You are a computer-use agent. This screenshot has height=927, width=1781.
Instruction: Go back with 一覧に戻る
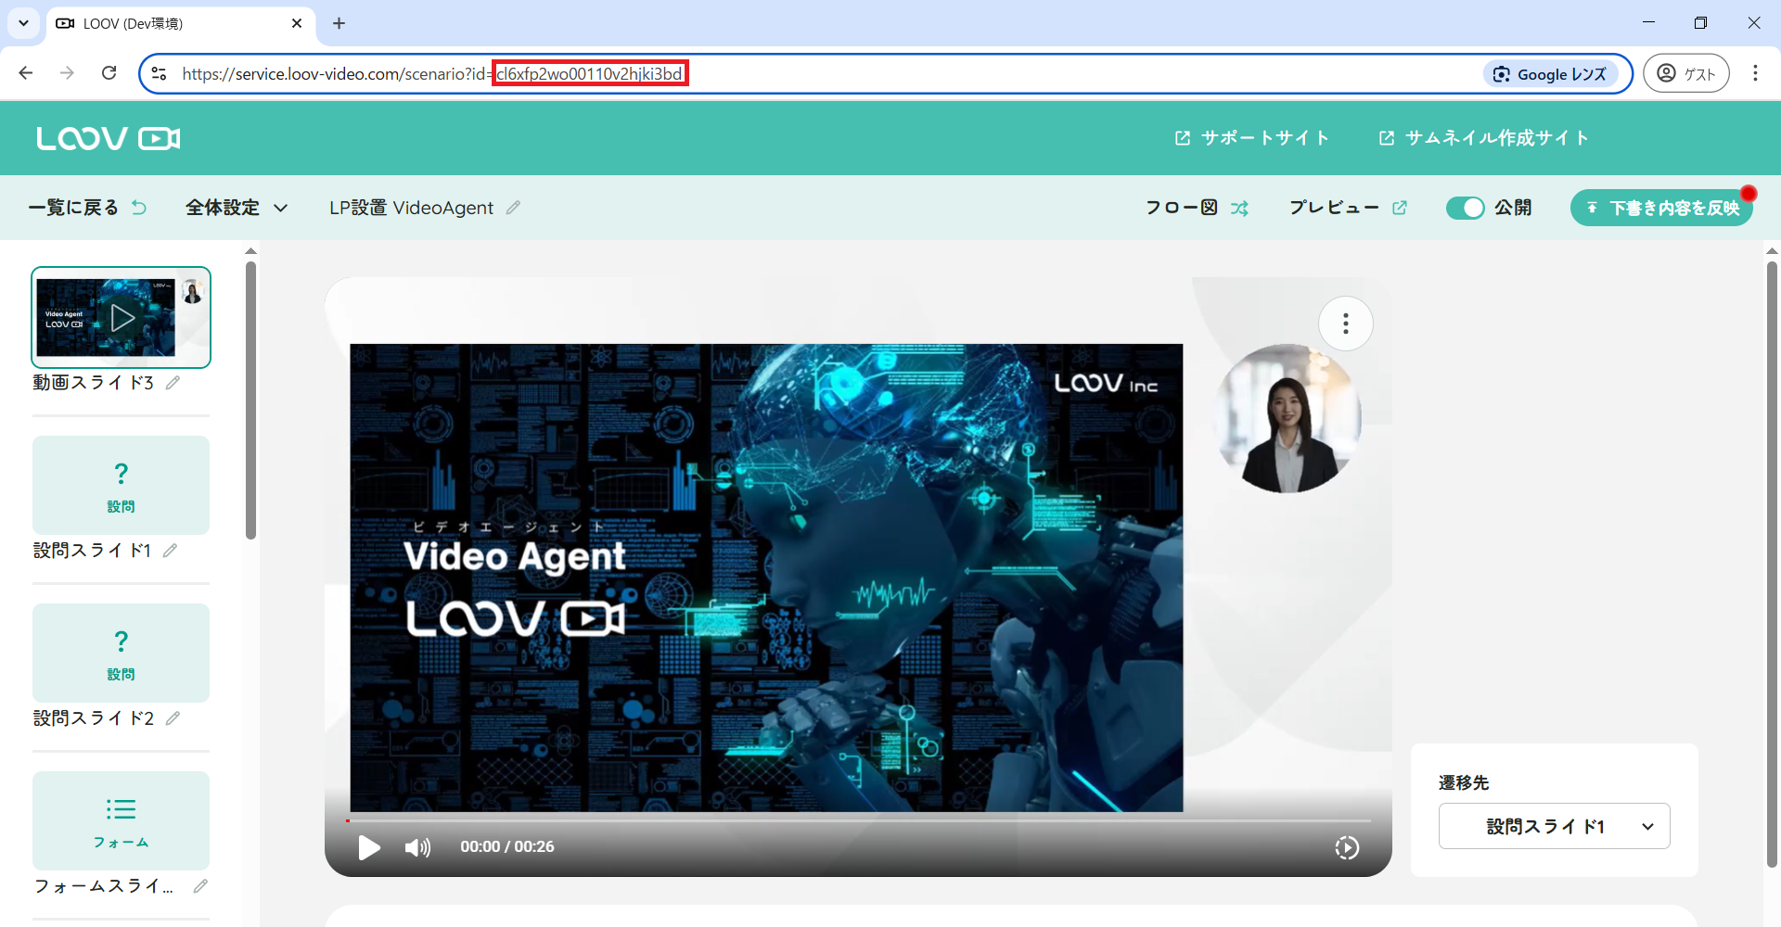coord(87,208)
